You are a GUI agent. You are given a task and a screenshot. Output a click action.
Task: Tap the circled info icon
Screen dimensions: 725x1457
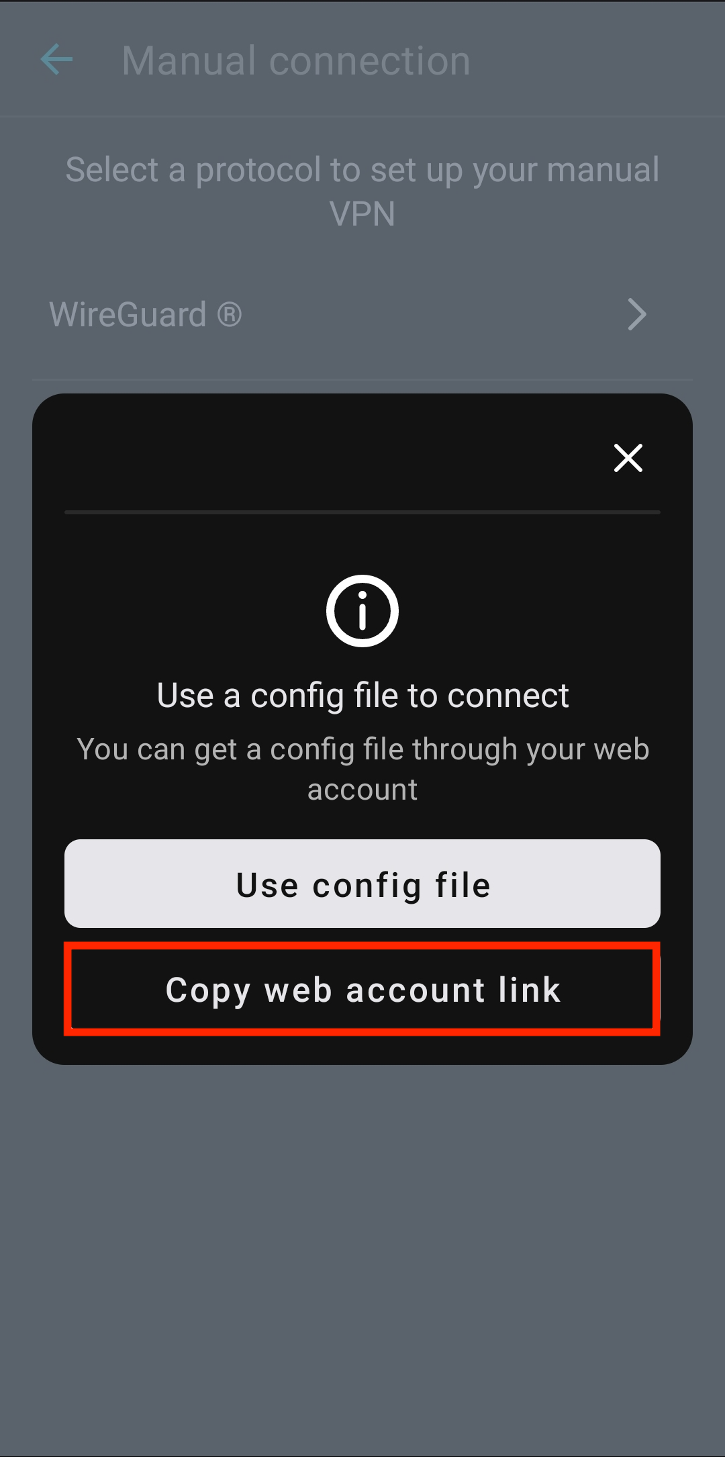[x=362, y=611]
